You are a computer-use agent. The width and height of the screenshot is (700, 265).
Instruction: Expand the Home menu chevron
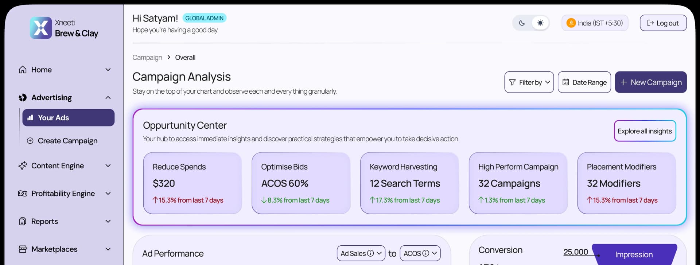108,70
